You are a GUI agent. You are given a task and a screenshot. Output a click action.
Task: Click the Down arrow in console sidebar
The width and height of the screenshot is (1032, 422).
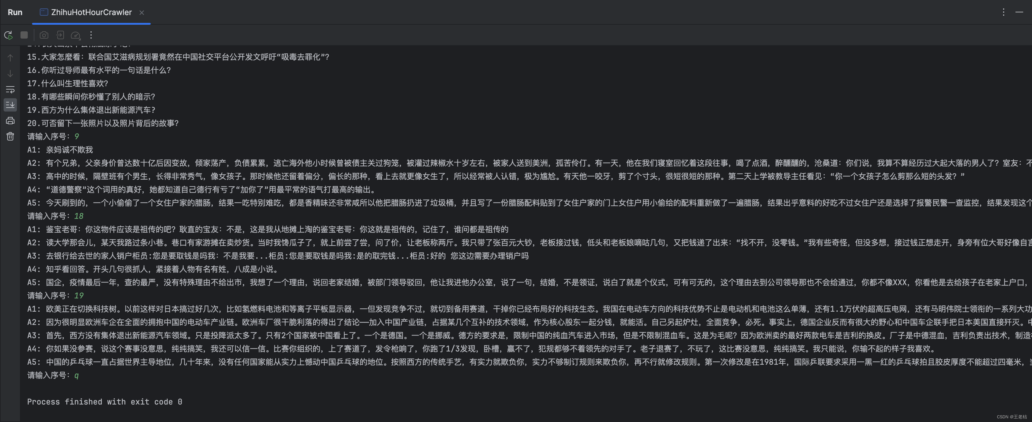11,74
